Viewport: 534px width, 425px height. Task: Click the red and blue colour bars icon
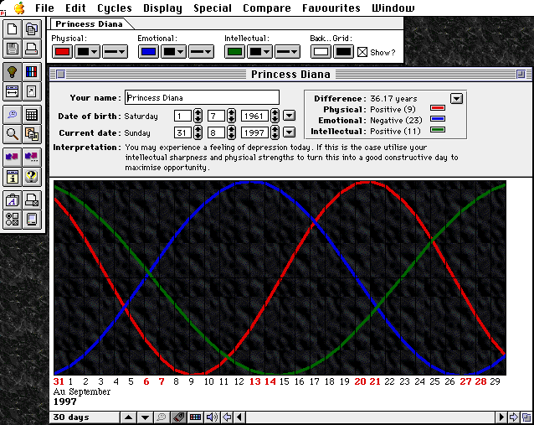click(x=32, y=71)
